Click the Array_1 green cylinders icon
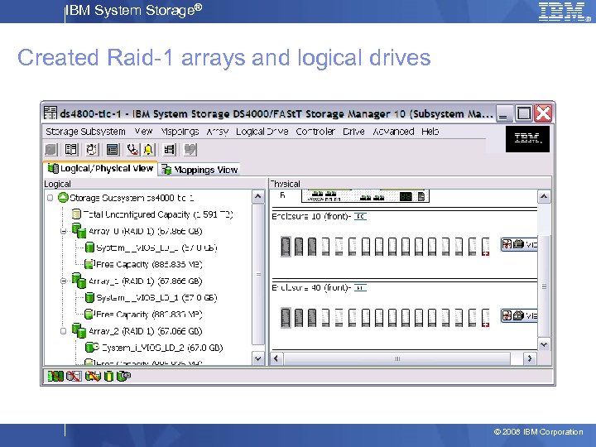This screenshot has width=596, height=447. click(79, 281)
